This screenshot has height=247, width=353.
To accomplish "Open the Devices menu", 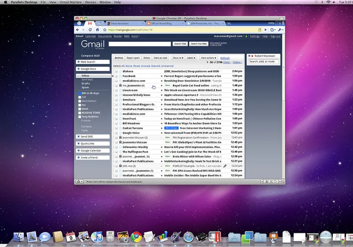I will point(90,2).
